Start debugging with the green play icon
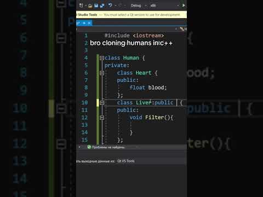 pyautogui.click(x=184, y=5)
